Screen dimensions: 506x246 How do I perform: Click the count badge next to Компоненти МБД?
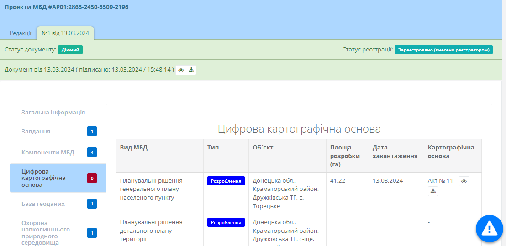tap(92, 152)
